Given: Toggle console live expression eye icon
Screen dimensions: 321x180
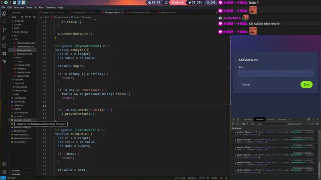Looking at the screenshot, I should [x=253, y=124].
